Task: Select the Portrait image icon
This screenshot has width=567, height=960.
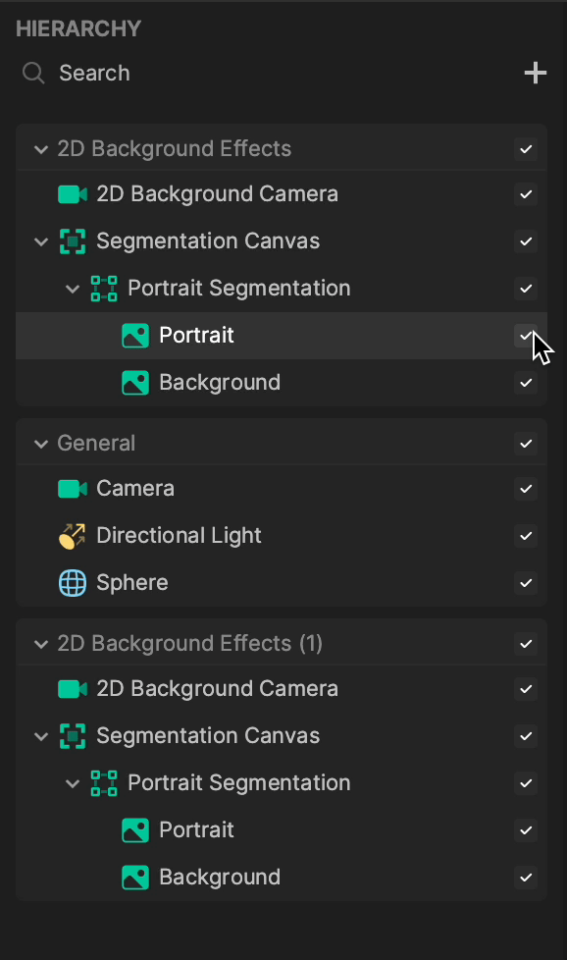Action: coord(134,335)
